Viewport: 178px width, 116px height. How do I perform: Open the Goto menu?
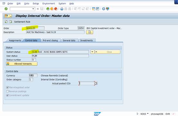tap(27, 4)
